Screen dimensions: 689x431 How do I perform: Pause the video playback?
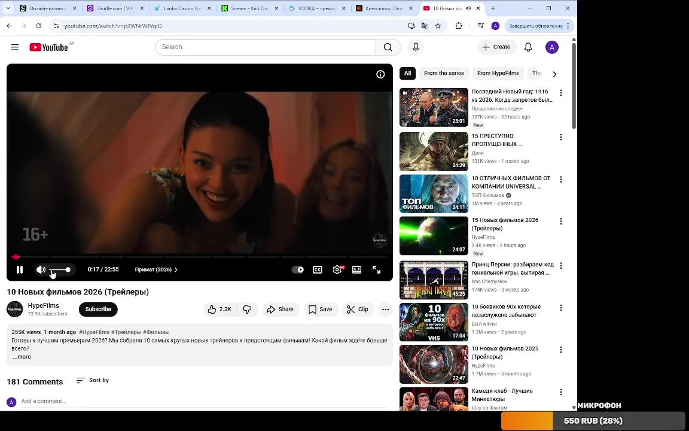point(20,269)
